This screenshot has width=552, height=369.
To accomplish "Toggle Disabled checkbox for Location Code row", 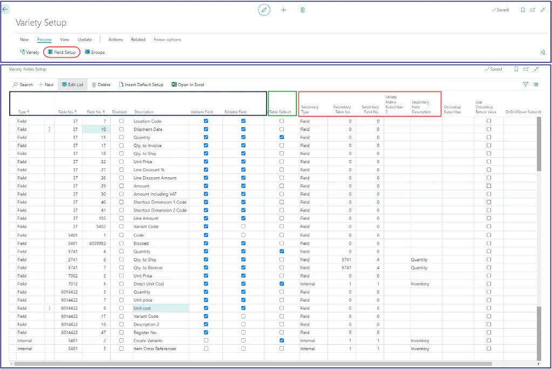I will (121, 121).
